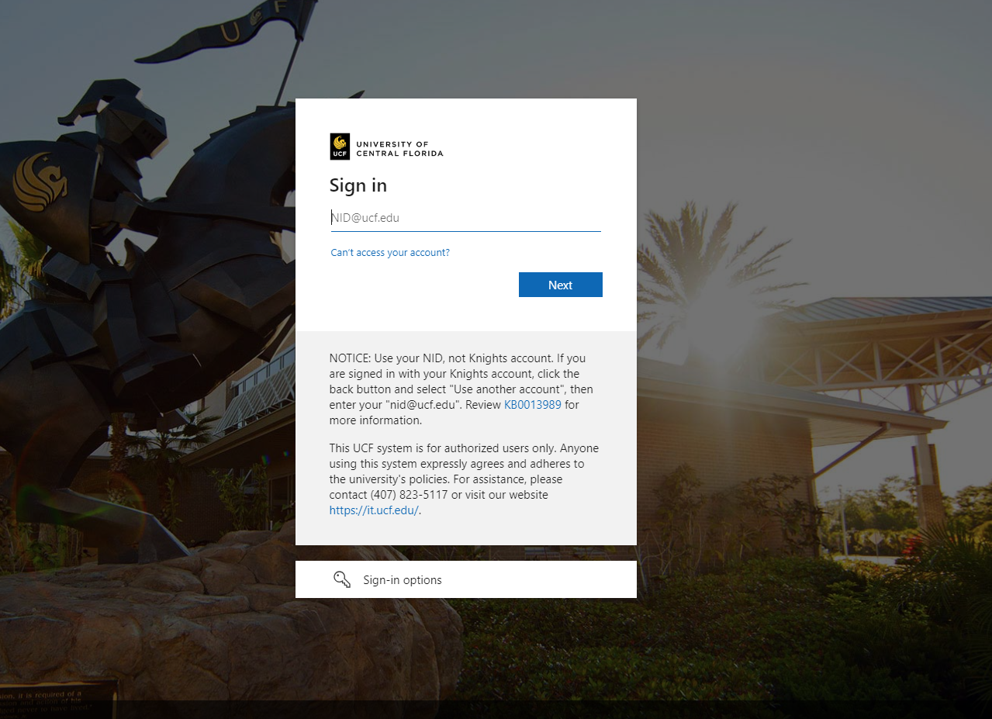Click the key icon beside Sign-in options
This screenshot has height=719, width=992.
click(342, 579)
